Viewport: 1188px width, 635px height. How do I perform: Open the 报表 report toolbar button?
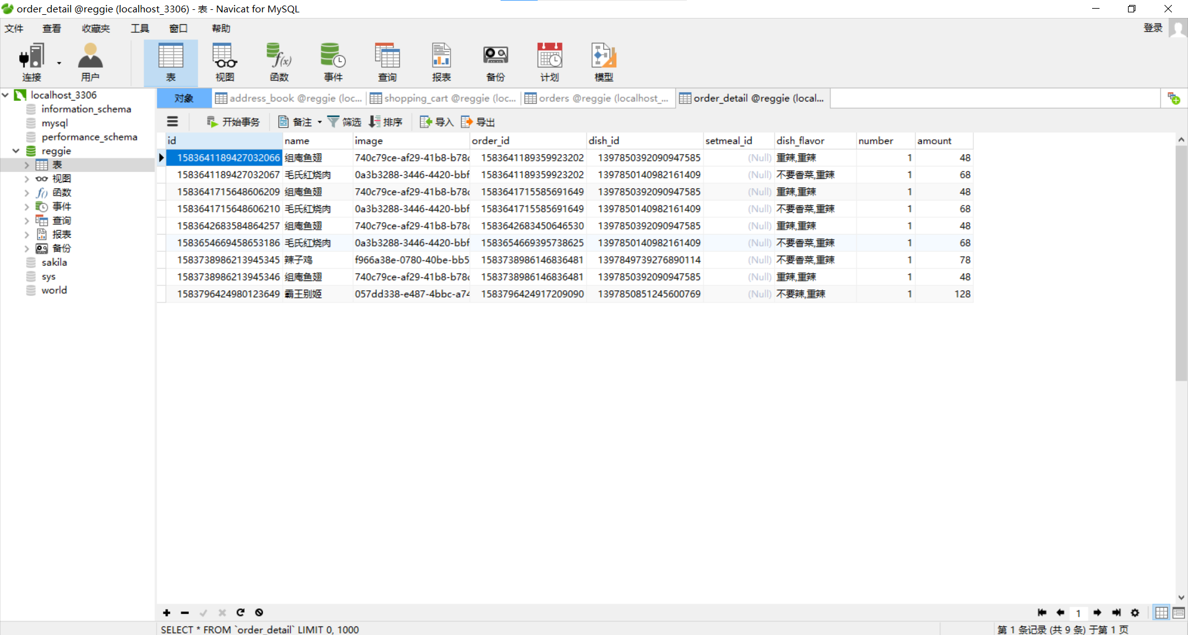(x=441, y=63)
